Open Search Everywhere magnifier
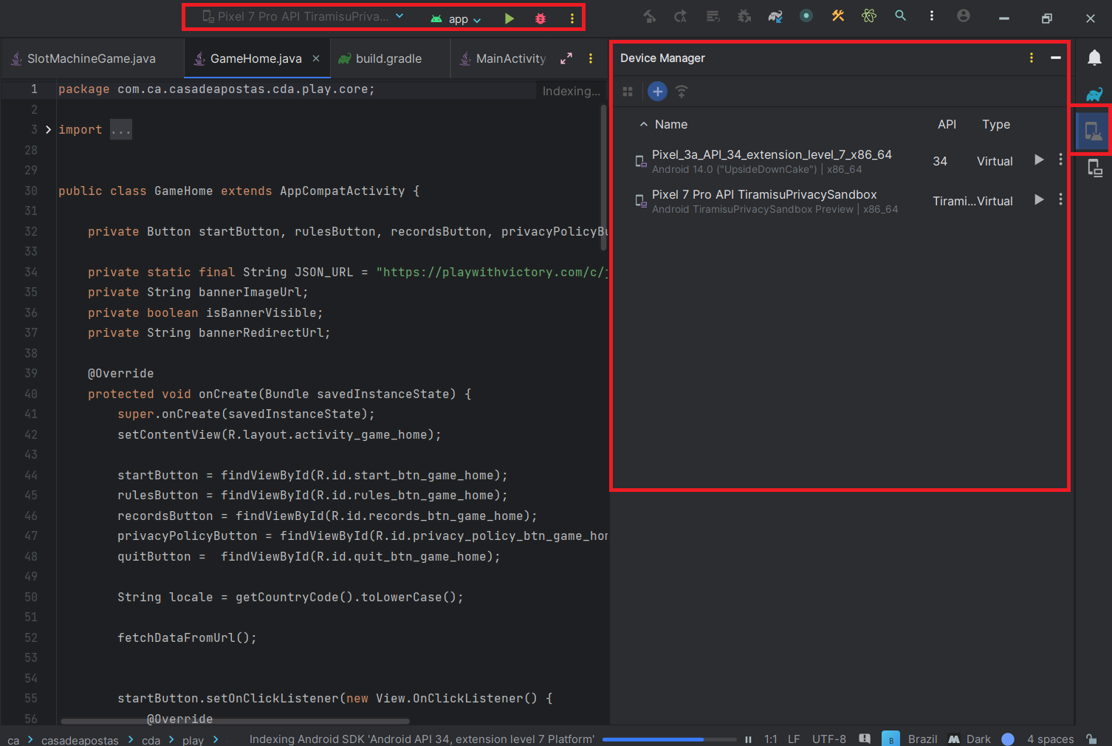 click(x=900, y=15)
